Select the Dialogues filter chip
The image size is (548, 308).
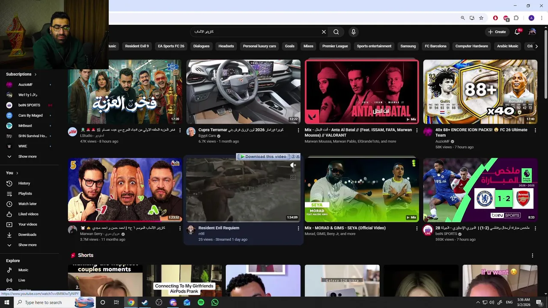(201, 46)
